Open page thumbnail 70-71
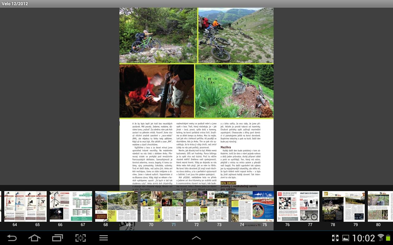This screenshot has width=393, height=245. pos(162,206)
